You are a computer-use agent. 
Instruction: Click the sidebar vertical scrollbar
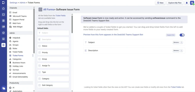tap(34, 31)
